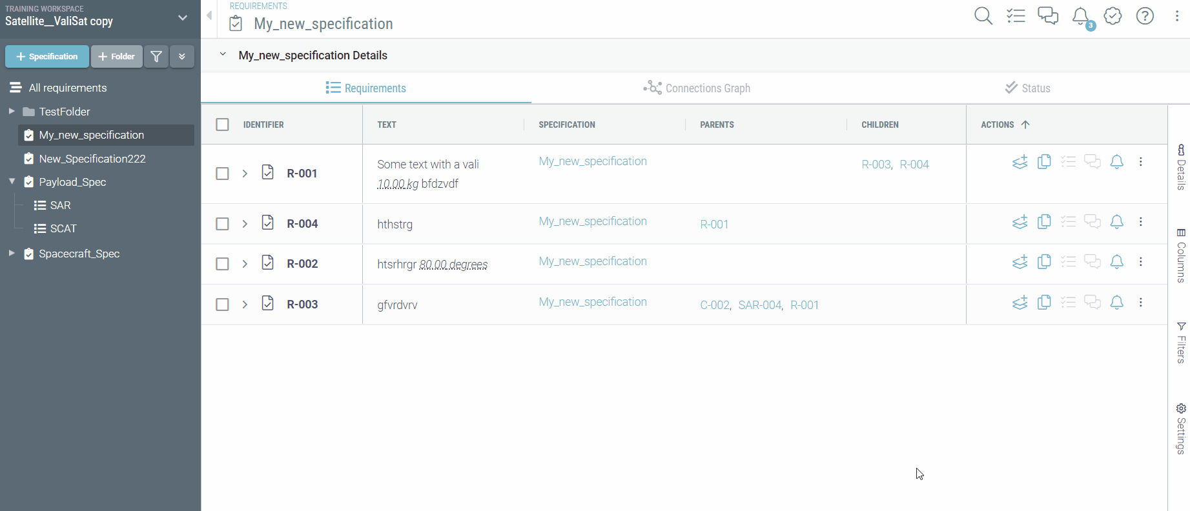
Task: Open the discussions chat icon in header
Action: [1047, 16]
